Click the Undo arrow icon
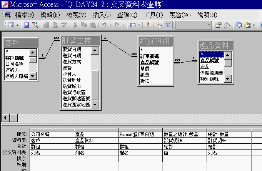 [104, 25]
